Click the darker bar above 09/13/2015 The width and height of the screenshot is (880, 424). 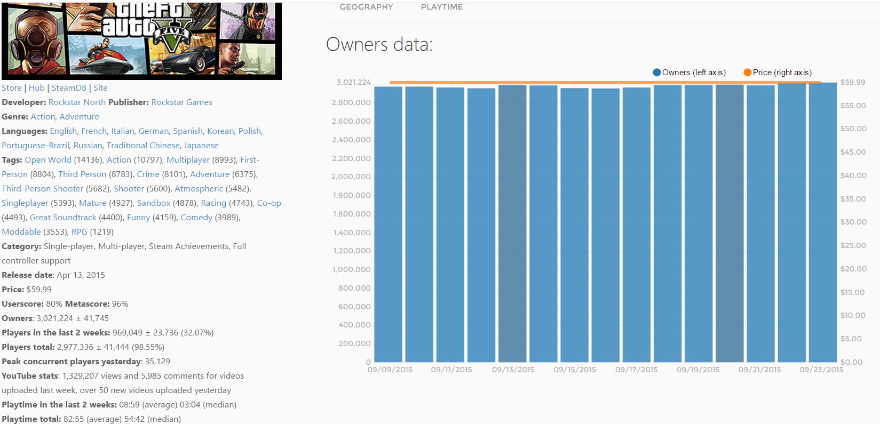[512, 224]
